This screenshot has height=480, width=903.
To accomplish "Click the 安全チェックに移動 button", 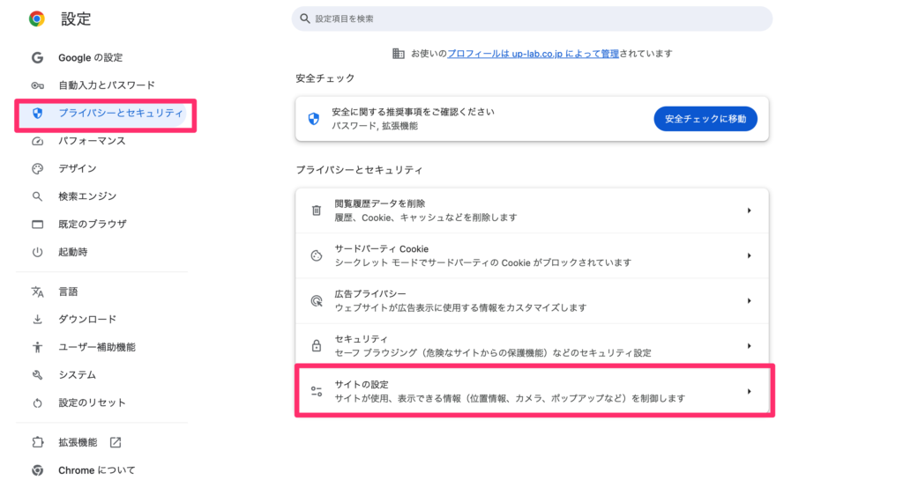I will [705, 119].
